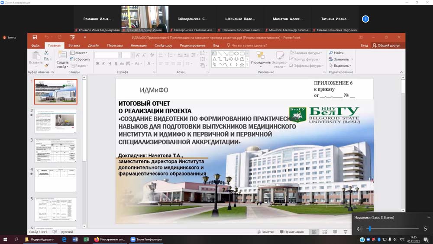Click the Упорядочить (Arrange) icon
This screenshot has width=433, height=244.
260,55
